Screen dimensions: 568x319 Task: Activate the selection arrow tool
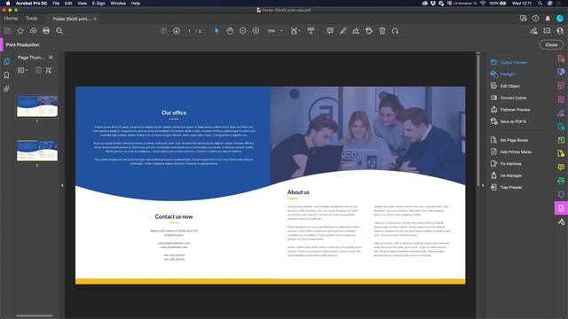click(x=217, y=31)
